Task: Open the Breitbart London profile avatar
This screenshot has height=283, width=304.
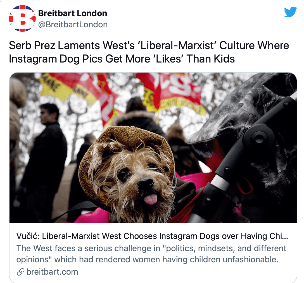Action: [22, 18]
